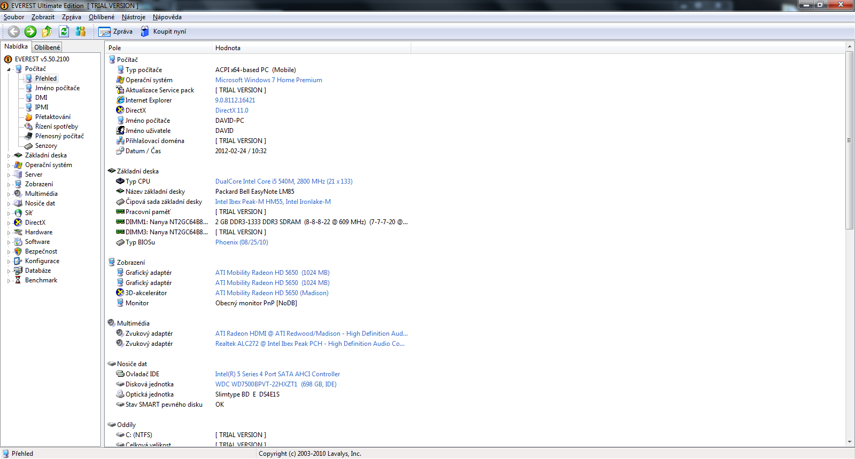Click the vertical scrollbar thumb
This screenshot has height=459, width=855.
[x=850, y=140]
